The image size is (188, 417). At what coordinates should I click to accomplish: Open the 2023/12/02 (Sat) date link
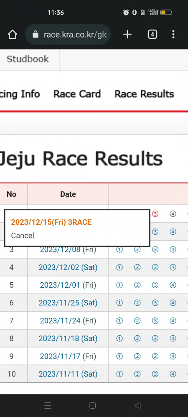[68, 267]
